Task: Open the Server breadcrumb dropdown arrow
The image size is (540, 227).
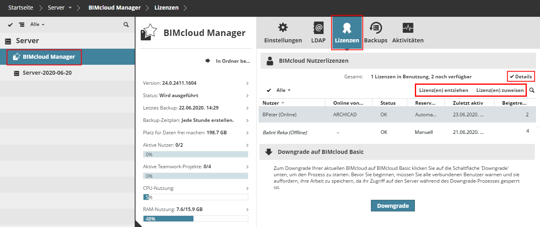Action: [x=70, y=8]
